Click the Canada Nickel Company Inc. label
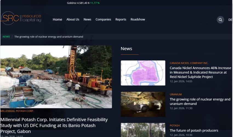Image resolution: width=233 pixels, height=137 pixels. (x=189, y=63)
